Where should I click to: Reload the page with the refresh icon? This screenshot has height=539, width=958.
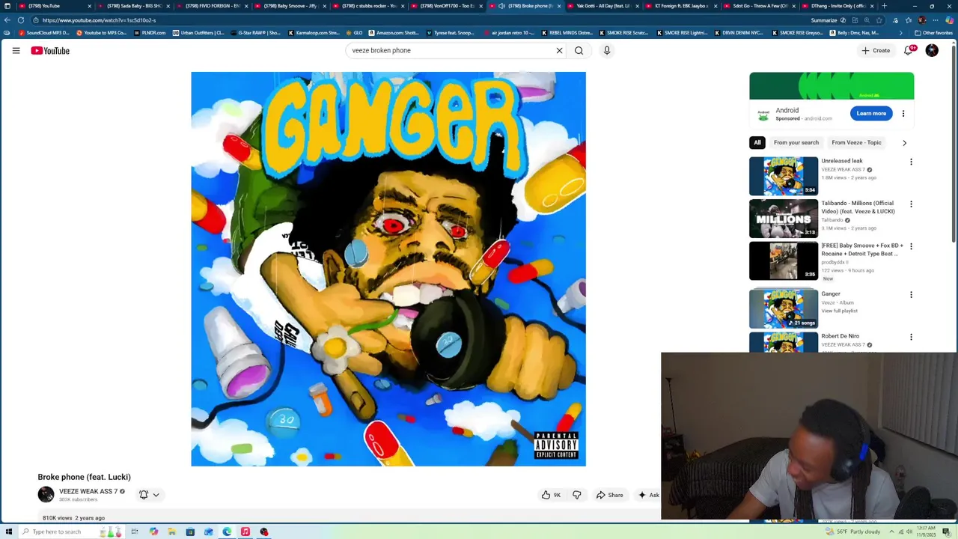pos(21,20)
